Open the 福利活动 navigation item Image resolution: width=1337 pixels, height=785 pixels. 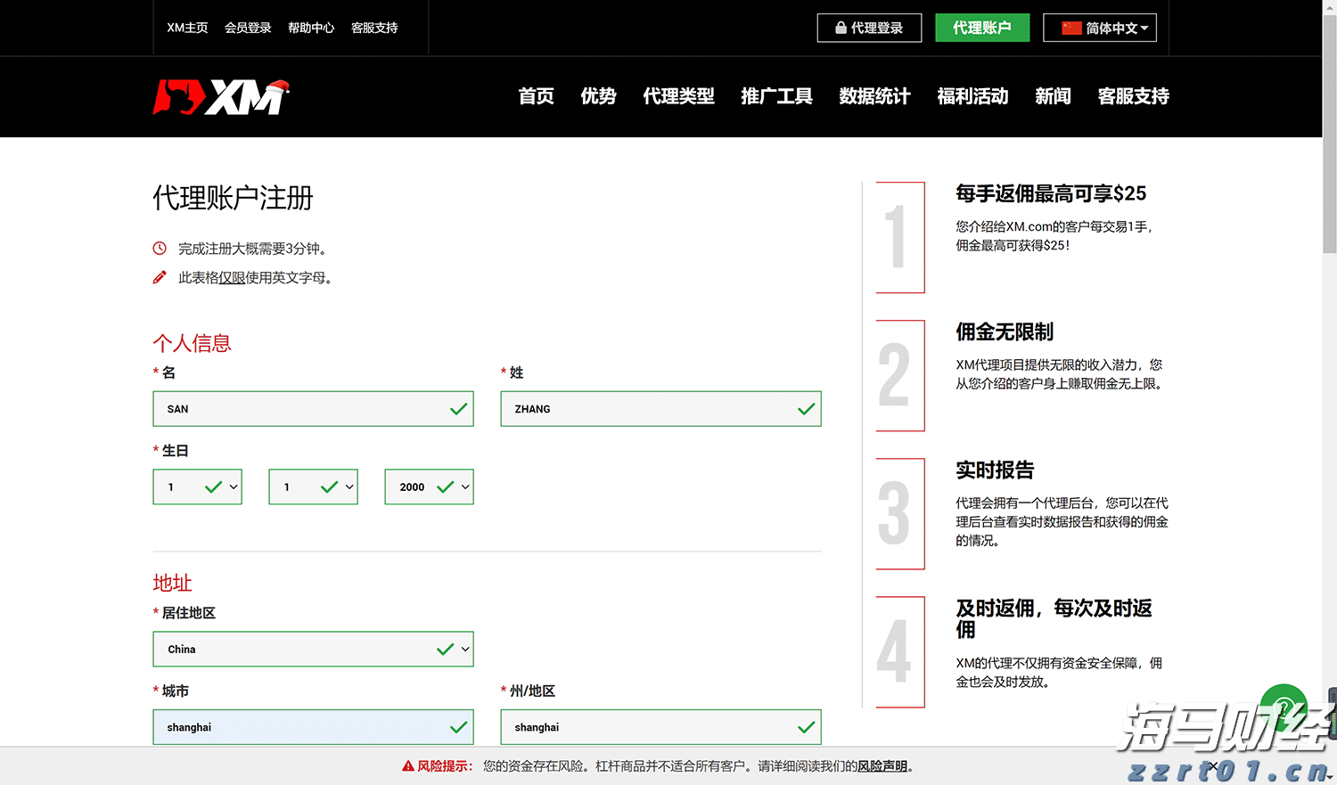point(972,96)
